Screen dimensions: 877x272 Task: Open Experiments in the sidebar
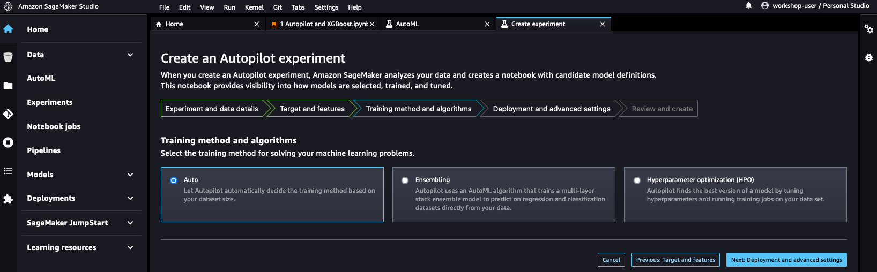pyautogui.click(x=50, y=102)
